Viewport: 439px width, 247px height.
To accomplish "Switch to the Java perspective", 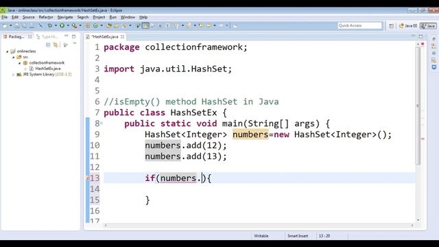I will point(428,26).
